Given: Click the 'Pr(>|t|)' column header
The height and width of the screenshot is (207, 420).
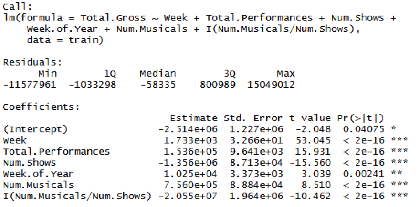Looking at the screenshot, I should (x=360, y=118).
